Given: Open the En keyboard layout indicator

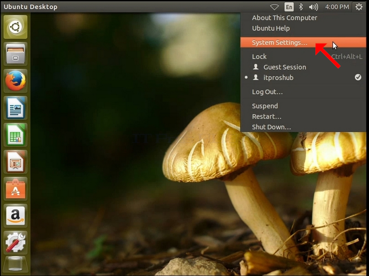Looking at the screenshot, I should point(289,7).
